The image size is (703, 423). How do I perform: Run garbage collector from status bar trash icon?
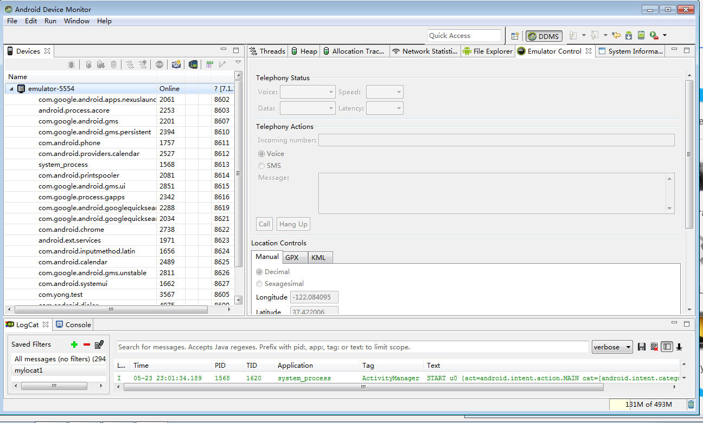coord(691,405)
